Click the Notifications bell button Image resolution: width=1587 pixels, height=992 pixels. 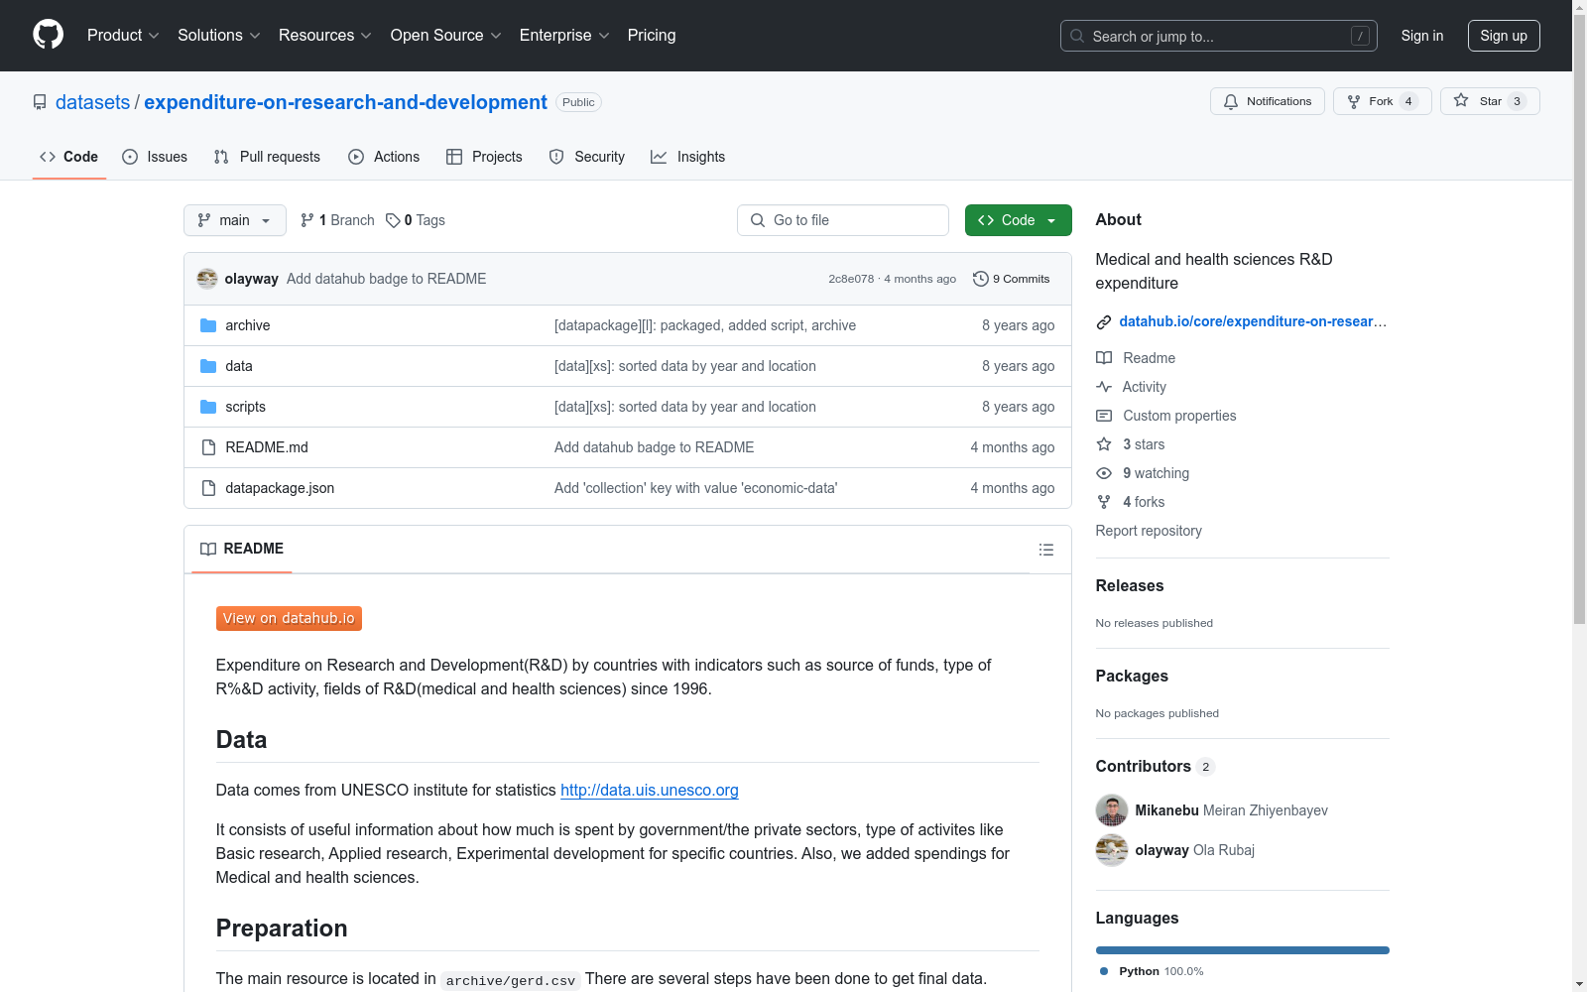1267,101
